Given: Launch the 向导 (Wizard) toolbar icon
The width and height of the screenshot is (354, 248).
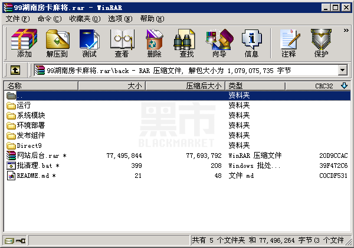Looking at the screenshot, I should [x=219, y=42].
